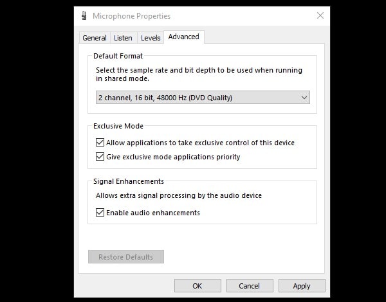Click the Restore Defaults button
The width and height of the screenshot is (386, 302).
pyautogui.click(x=126, y=257)
